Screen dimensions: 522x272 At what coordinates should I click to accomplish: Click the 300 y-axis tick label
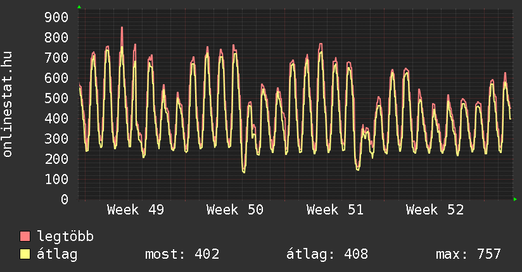pos(56,139)
